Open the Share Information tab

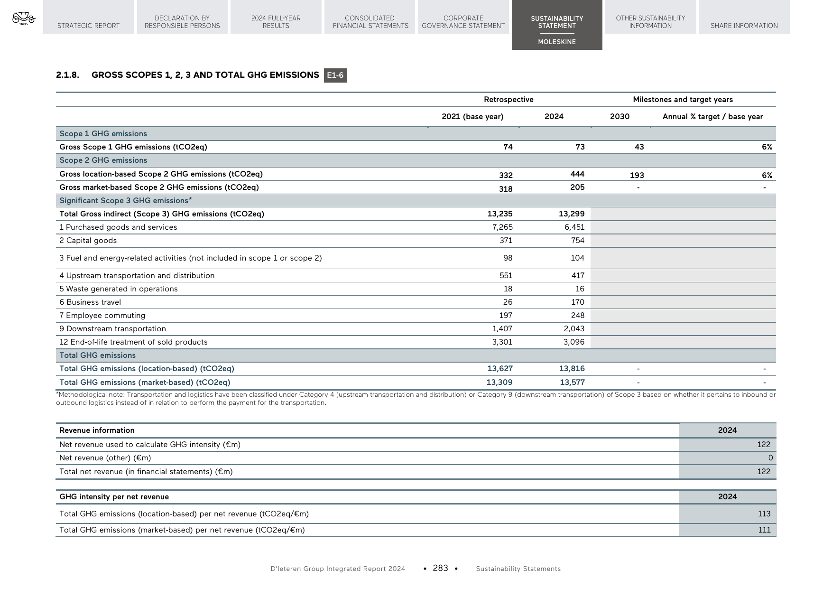tap(744, 17)
